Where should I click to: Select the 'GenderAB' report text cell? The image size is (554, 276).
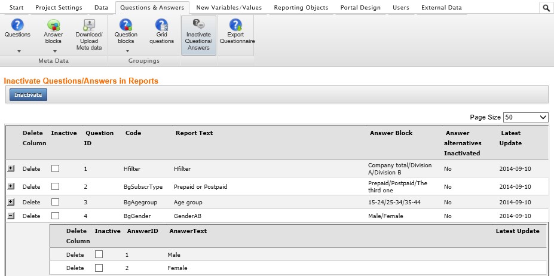(188, 216)
